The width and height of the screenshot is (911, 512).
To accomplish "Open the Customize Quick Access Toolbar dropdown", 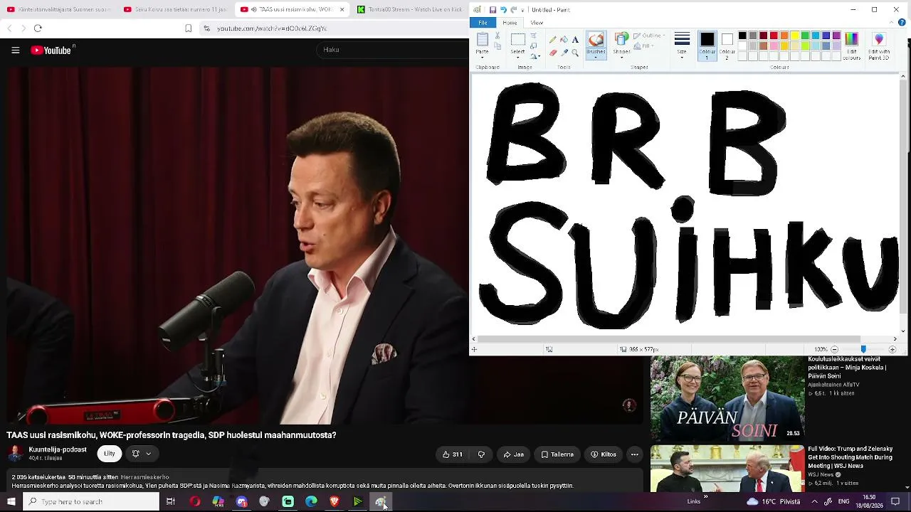I will (x=522, y=11).
